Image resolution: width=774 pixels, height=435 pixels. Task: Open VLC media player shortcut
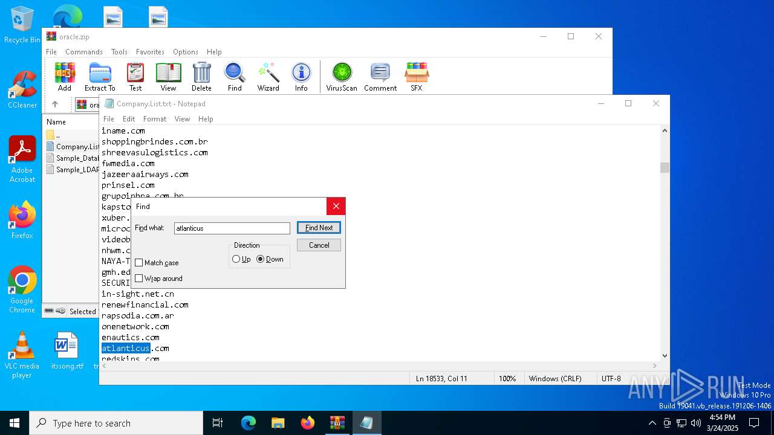[22, 355]
